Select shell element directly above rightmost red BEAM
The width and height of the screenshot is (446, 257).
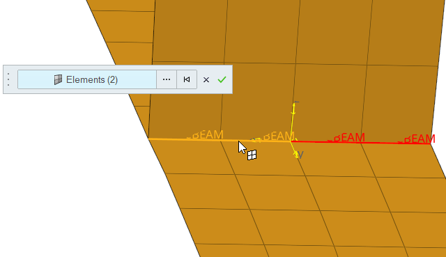(x=398, y=104)
